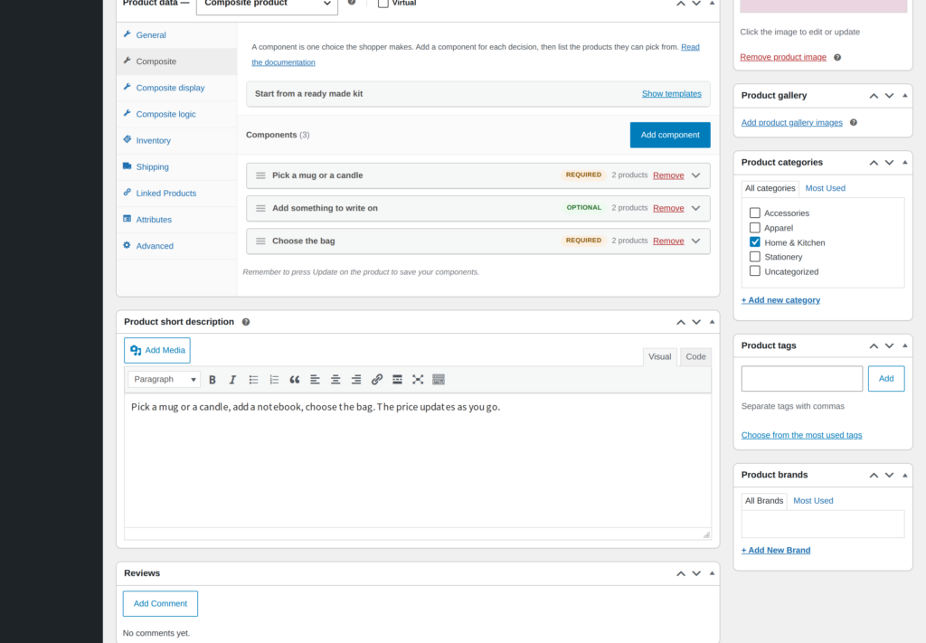The image size is (926, 643).
Task: Switch editor to Code tab
Action: click(695, 356)
